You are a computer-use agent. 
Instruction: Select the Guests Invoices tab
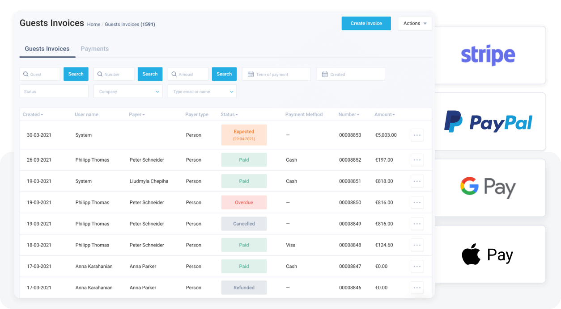pyautogui.click(x=47, y=49)
